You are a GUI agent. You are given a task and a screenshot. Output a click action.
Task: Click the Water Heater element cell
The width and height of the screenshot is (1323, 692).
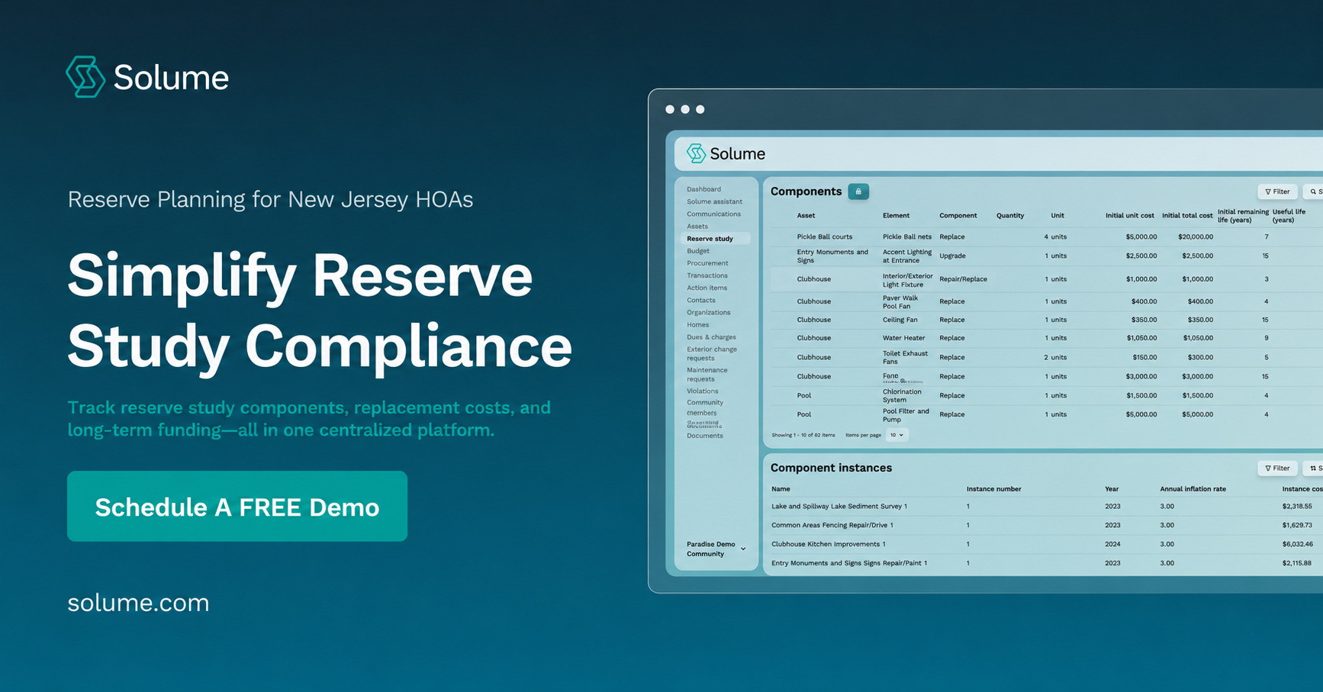click(x=903, y=338)
